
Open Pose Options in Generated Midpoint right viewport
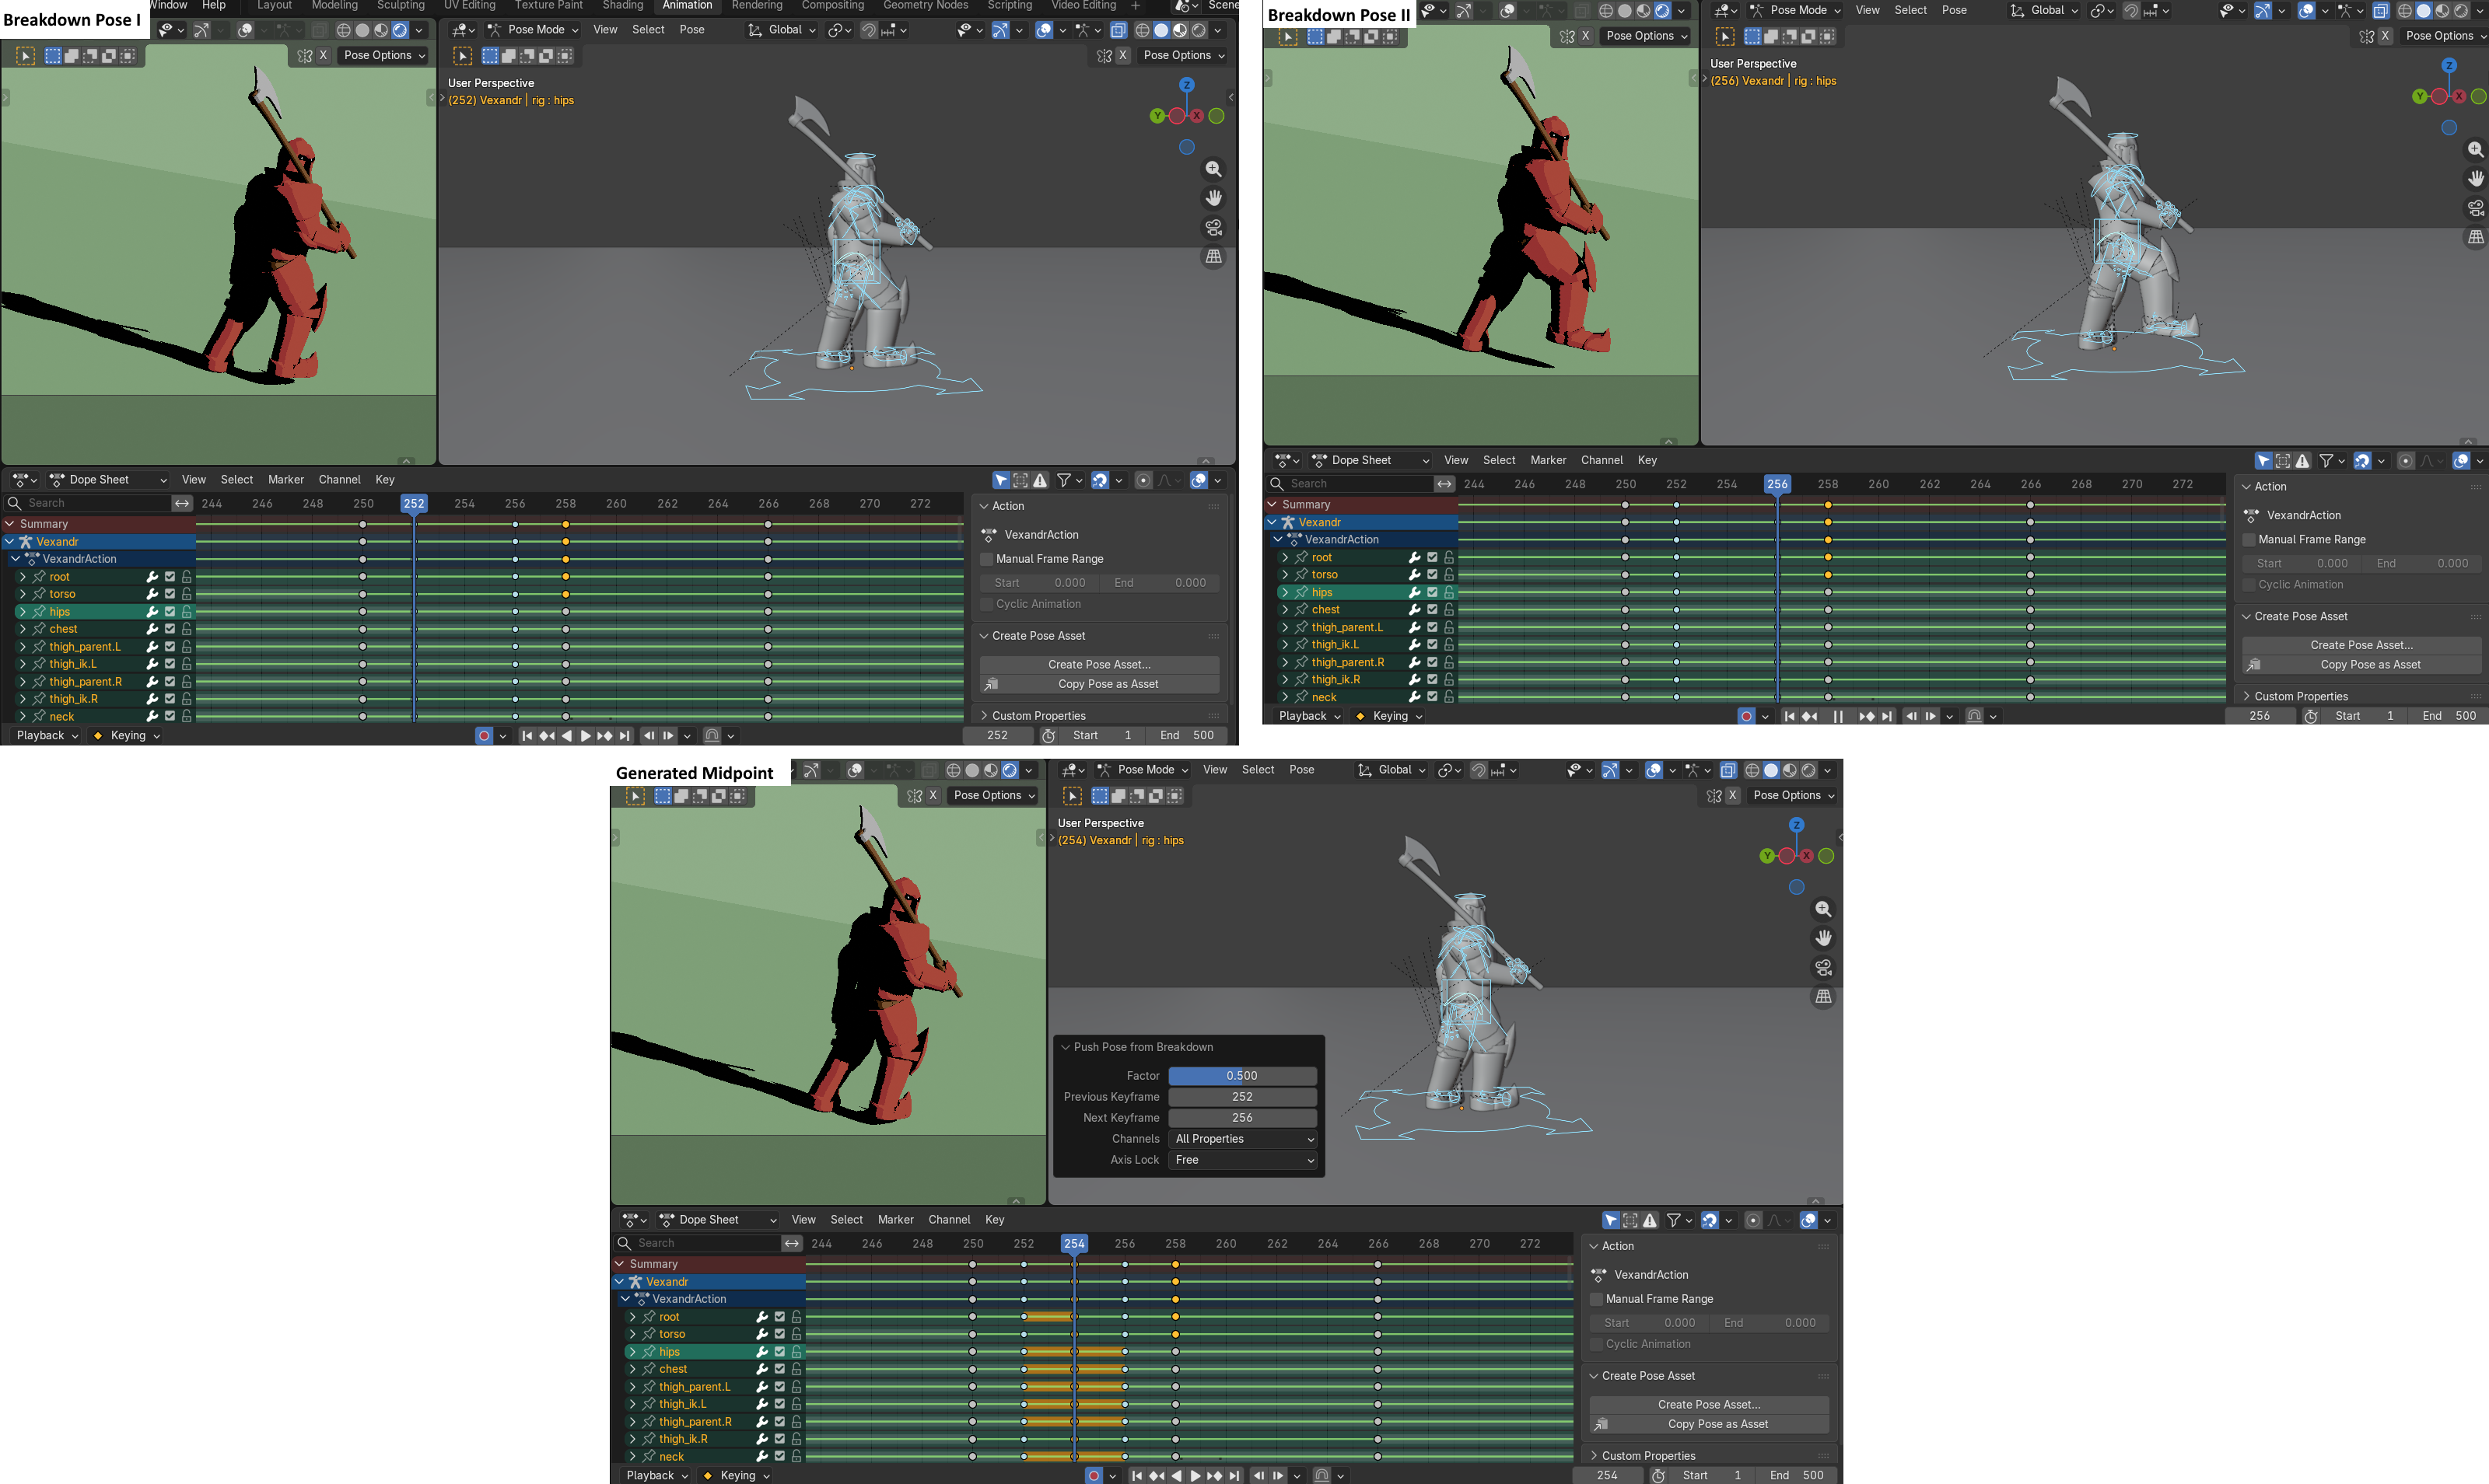(x=1794, y=796)
